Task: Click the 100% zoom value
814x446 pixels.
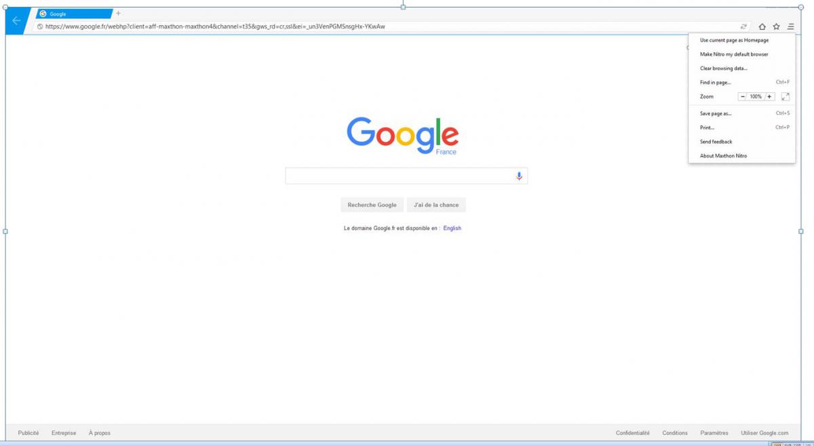Action: click(756, 96)
